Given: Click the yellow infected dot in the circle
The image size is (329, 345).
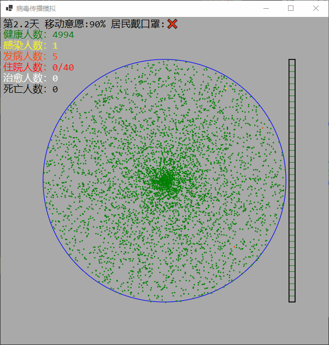Looking at the screenshot, I should (226, 88).
